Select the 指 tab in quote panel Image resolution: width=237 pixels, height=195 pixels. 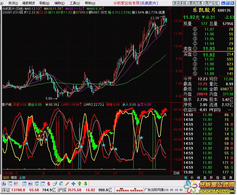pos(218,178)
